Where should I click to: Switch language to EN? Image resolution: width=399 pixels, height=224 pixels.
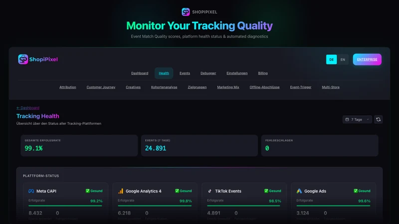(x=343, y=59)
